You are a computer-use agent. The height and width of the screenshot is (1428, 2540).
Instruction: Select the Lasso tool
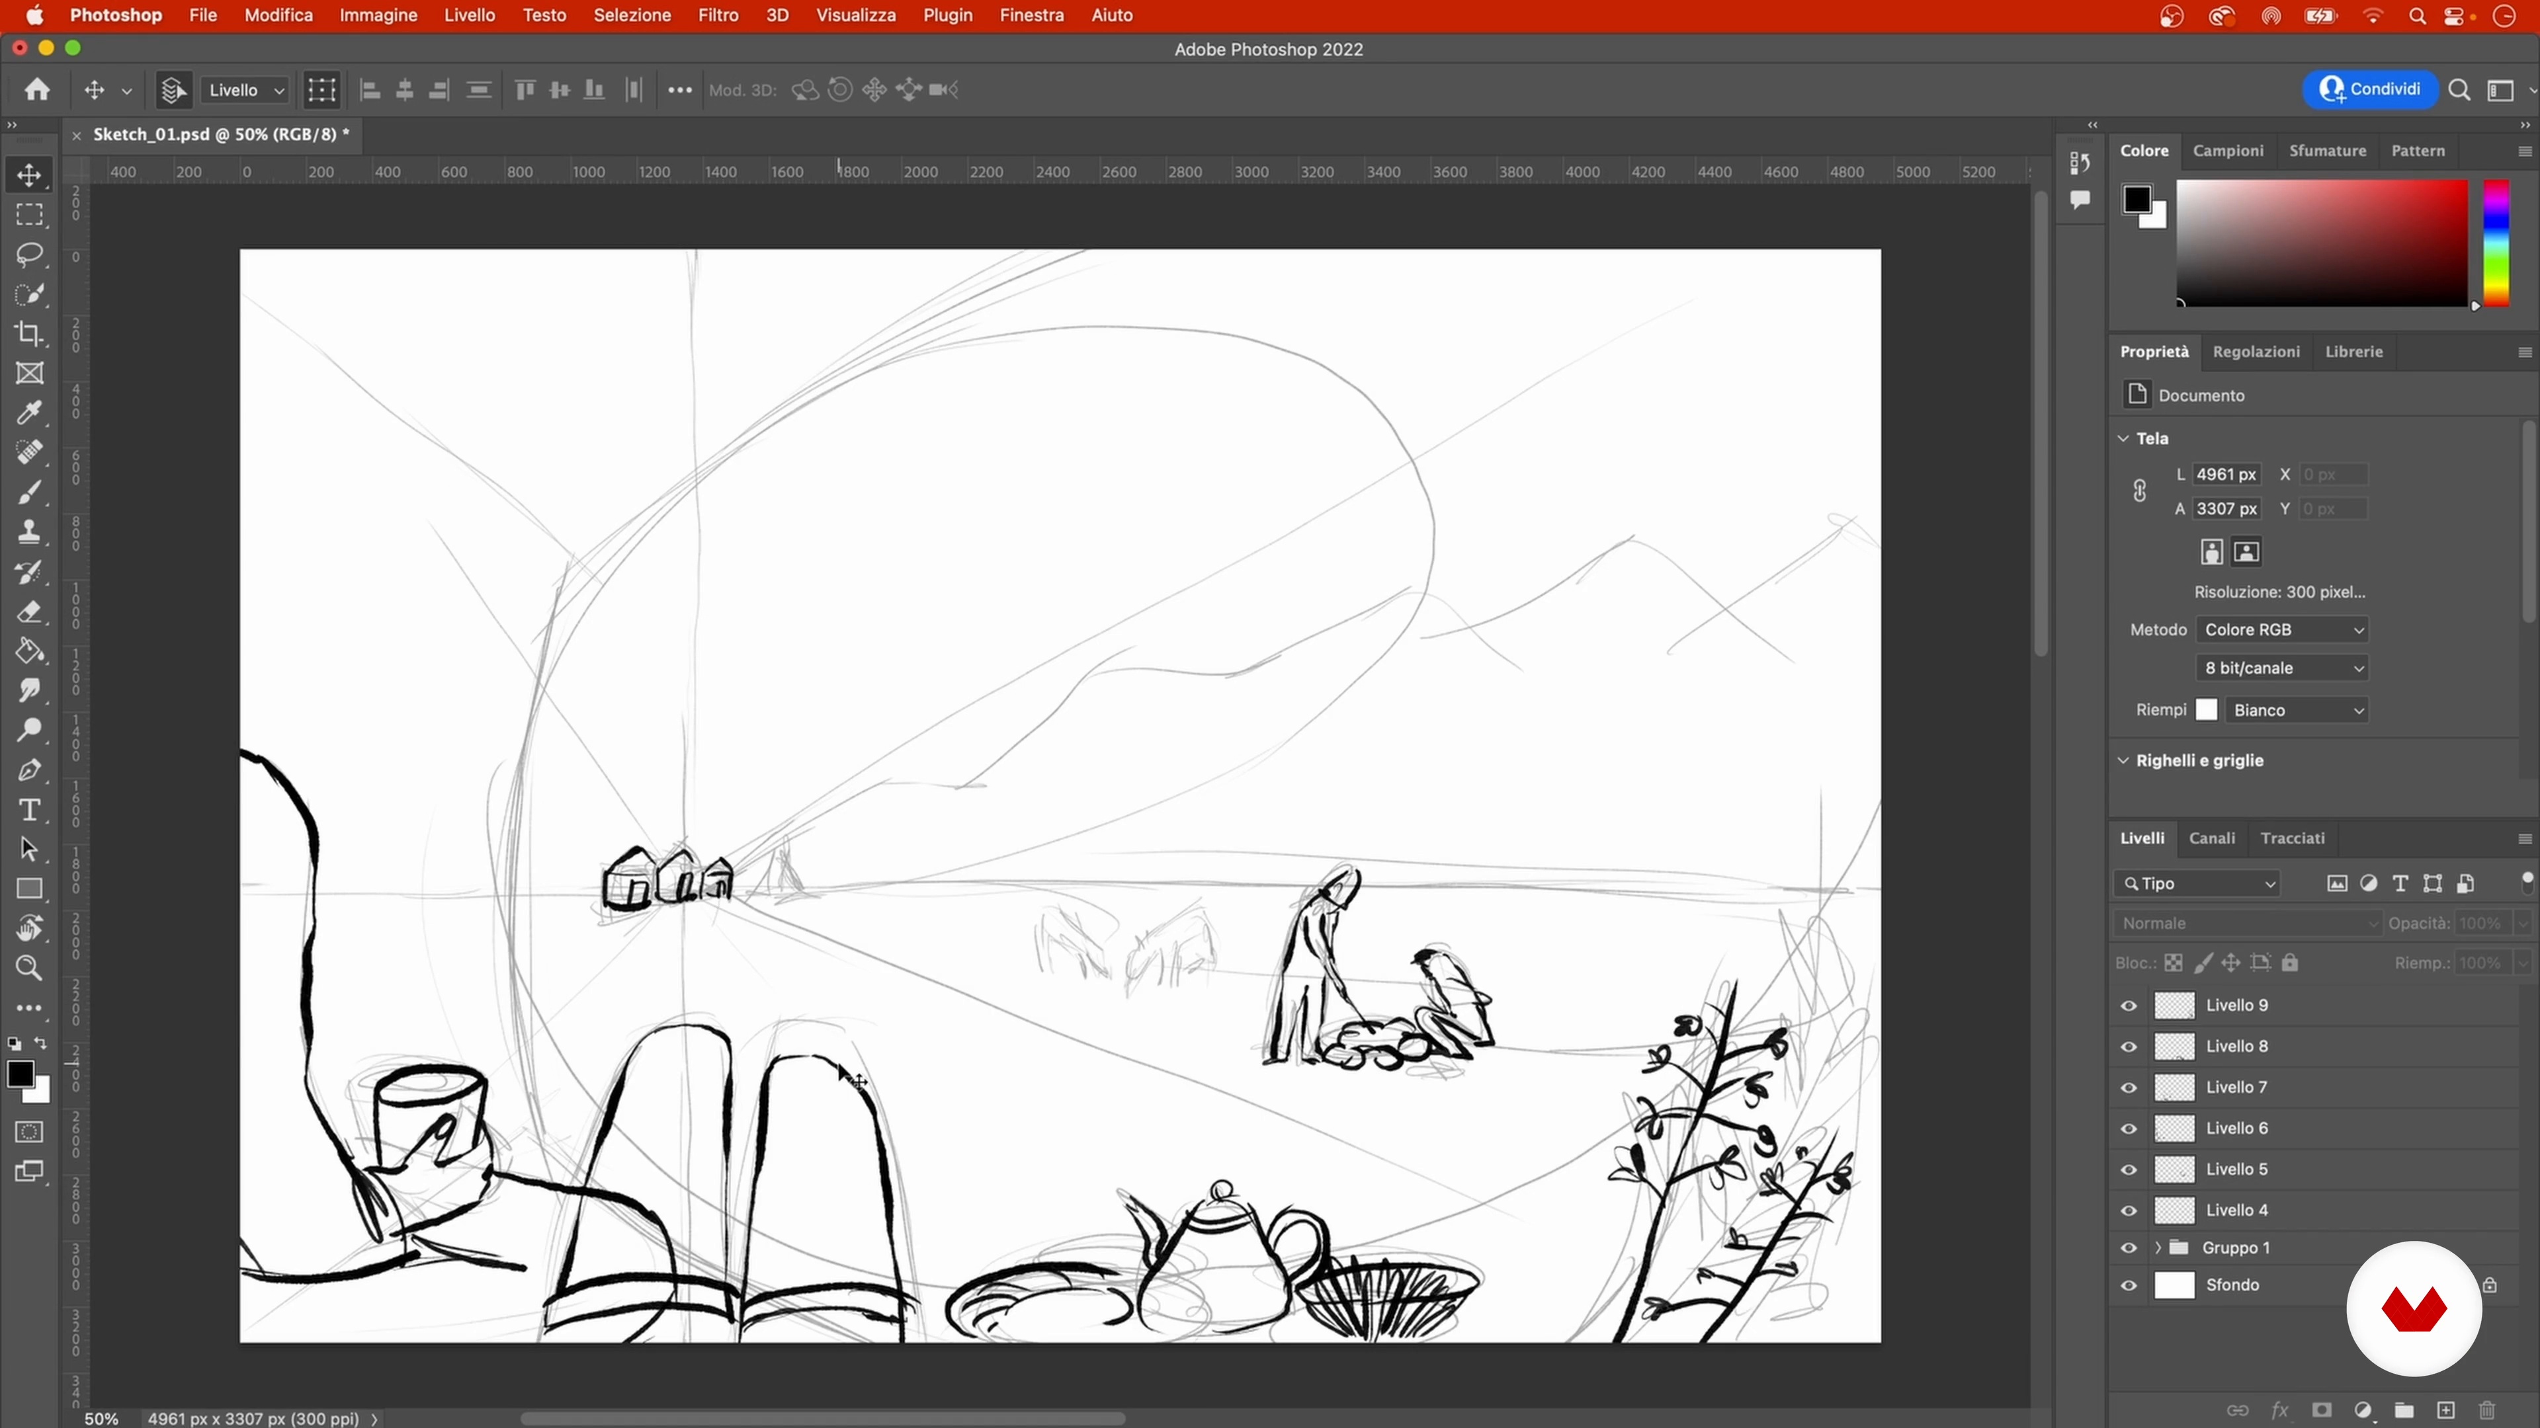point(28,255)
